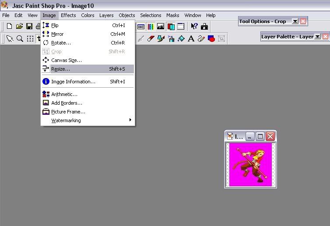The image size is (330, 226).
Task: Roll down the Layer Palette window
Action: (x=317, y=37)
